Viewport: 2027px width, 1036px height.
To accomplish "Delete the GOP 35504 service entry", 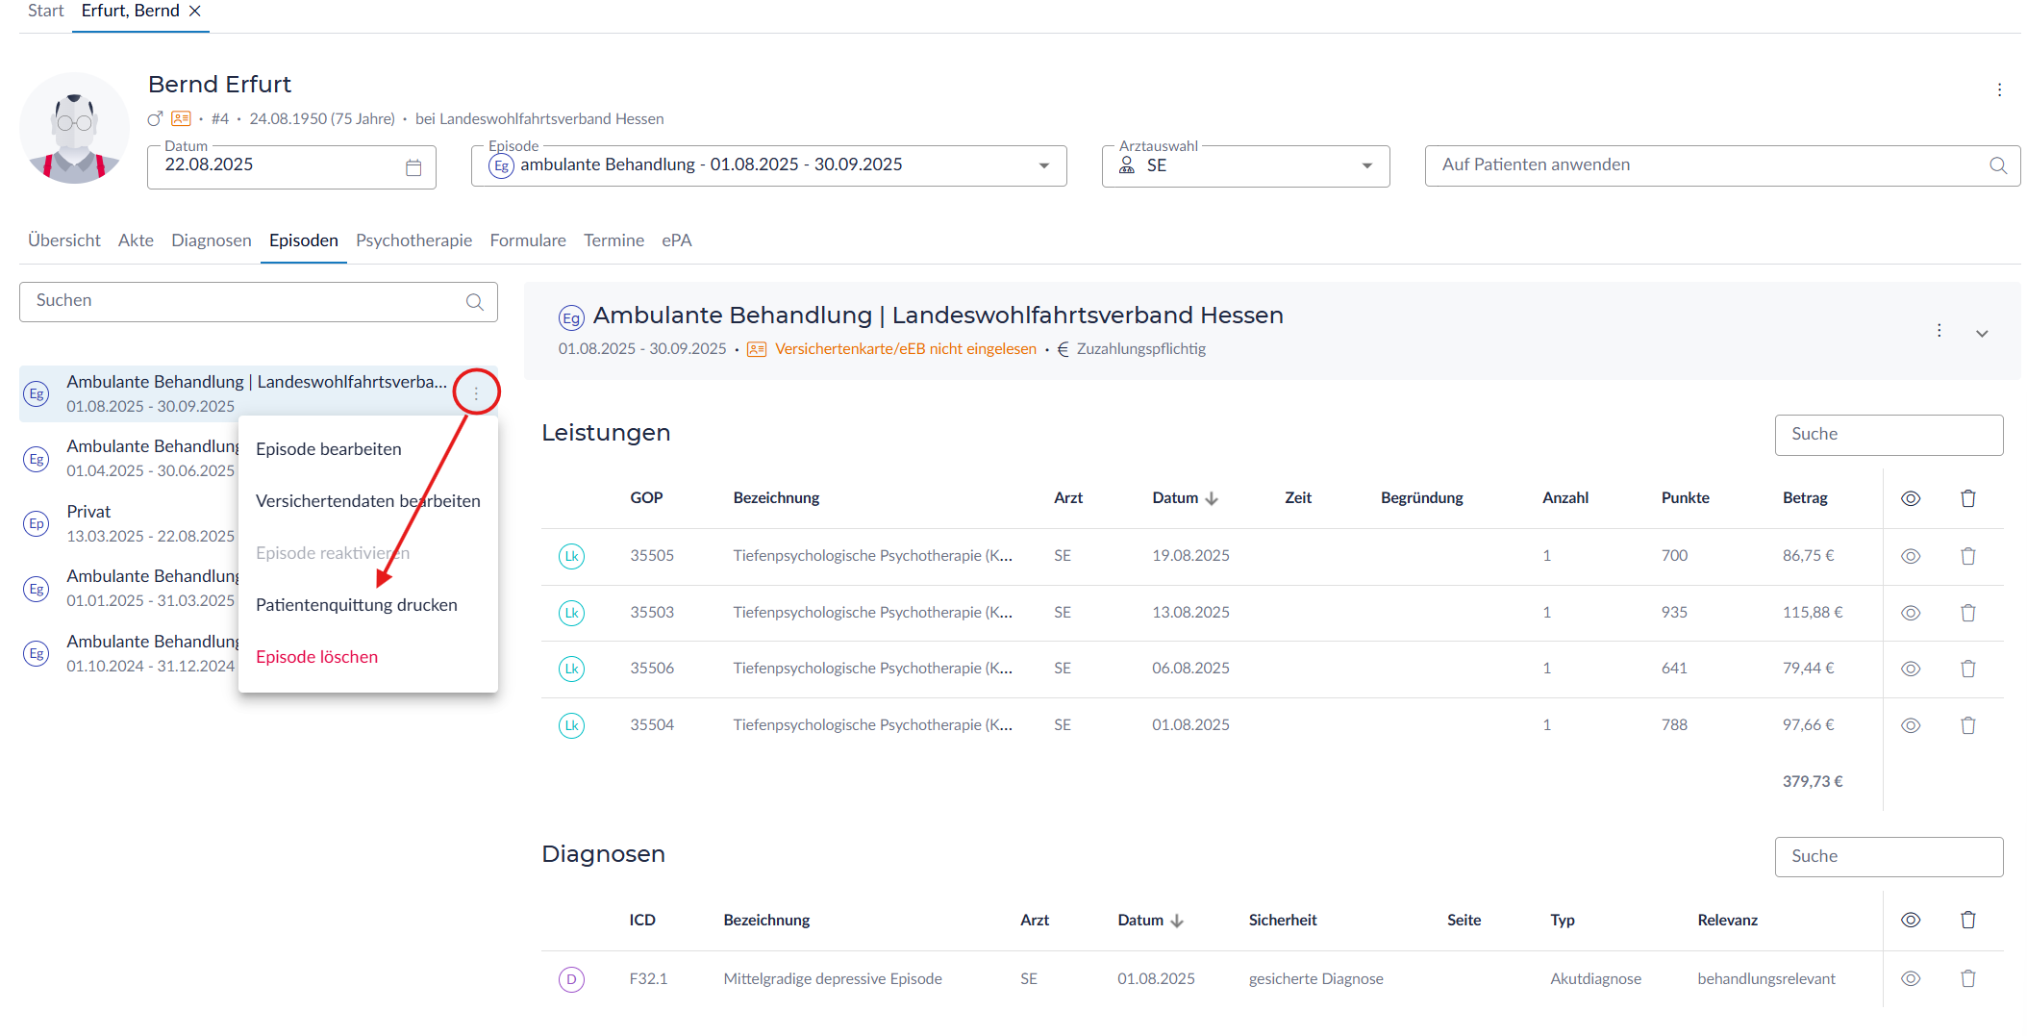I will click(x=1967, y=725).
